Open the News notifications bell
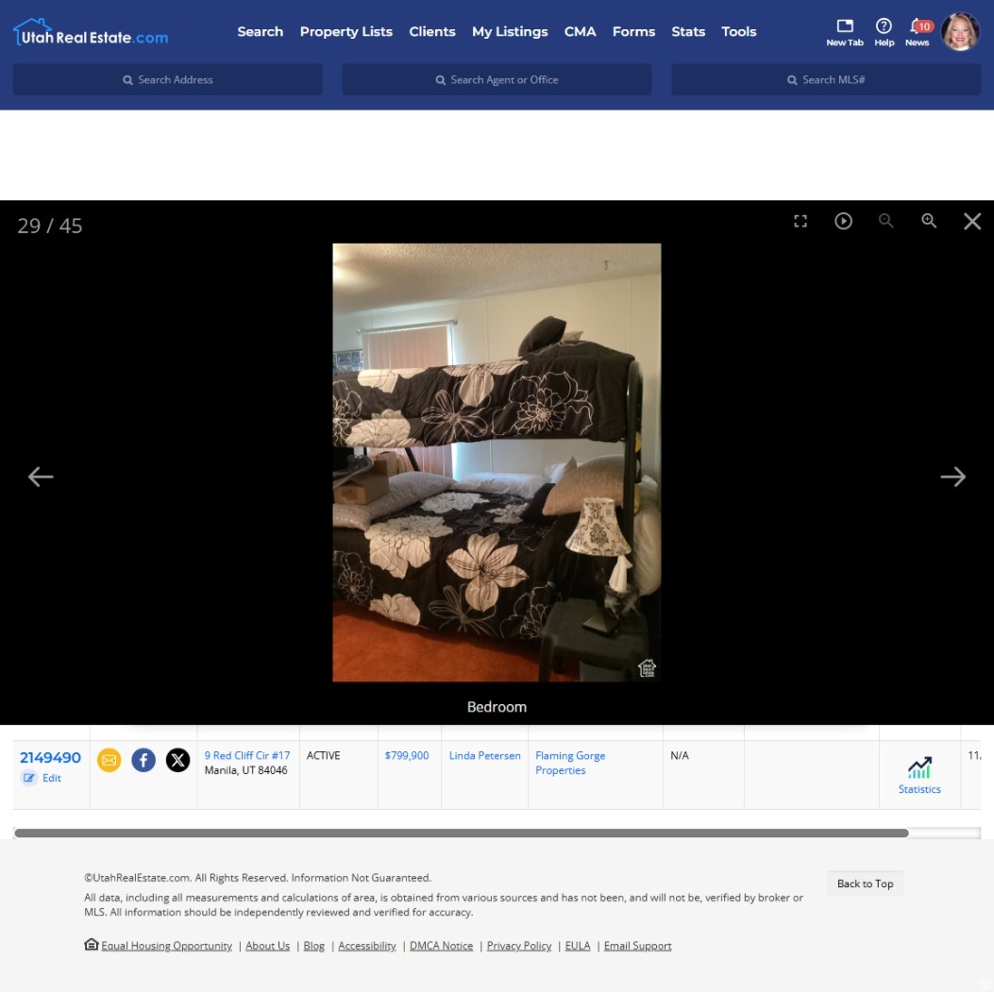Screen dimensions: 994x992 pyautogui.click(x=917, y=31)
